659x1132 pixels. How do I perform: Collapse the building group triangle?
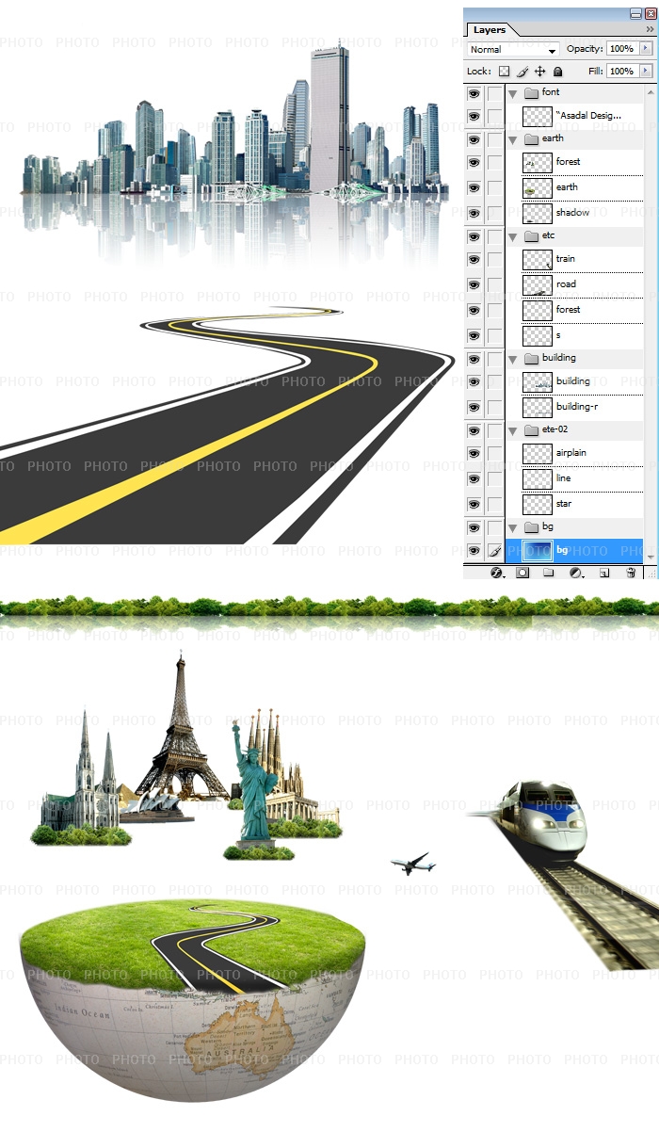(x=513, y=358)
